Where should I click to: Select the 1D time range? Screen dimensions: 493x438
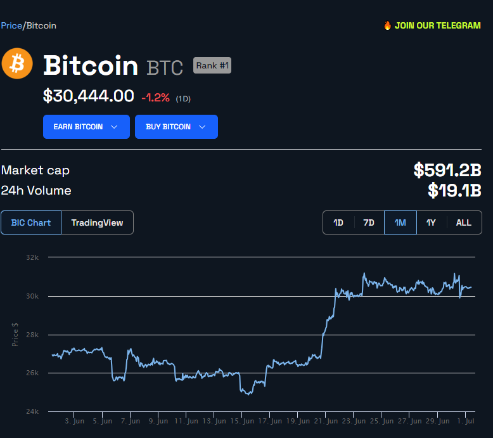[338, 222]
